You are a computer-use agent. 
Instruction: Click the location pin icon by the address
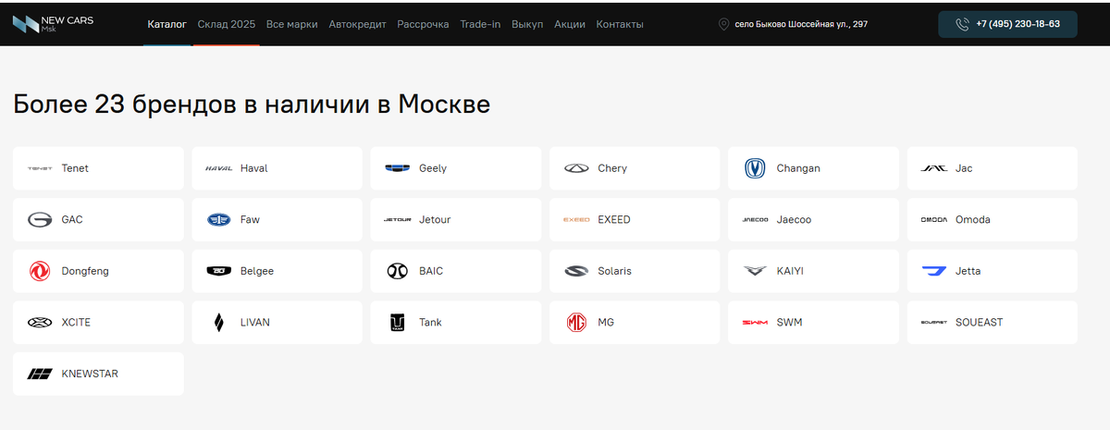pyautogui.click(x=724, y=24)
